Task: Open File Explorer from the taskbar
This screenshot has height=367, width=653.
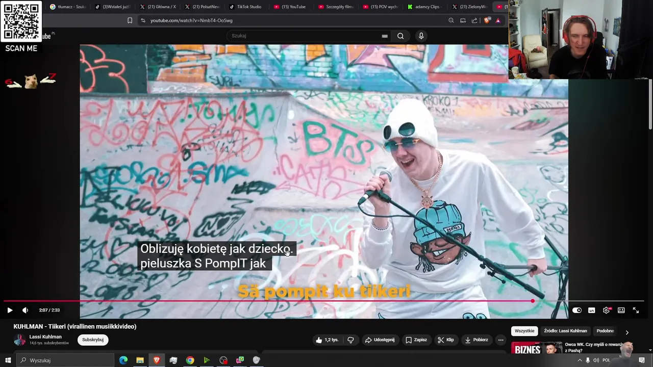Action: coord(140,360)
